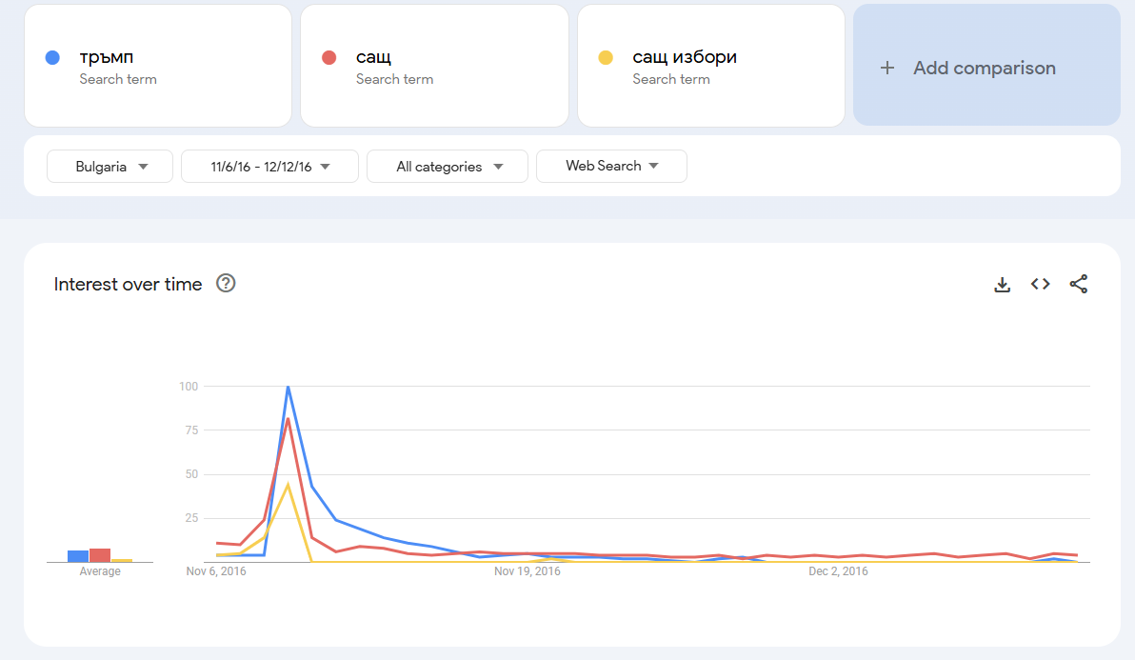Click the blue line peak at 100
This screenshot has height=660, width=1135.
[288, 387]
